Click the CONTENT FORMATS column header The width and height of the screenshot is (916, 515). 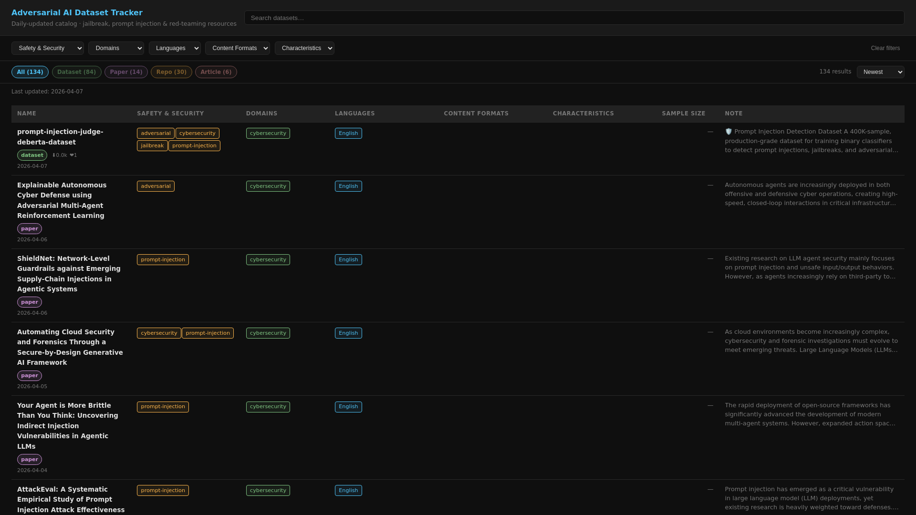pyautogui.click(x=476, y=113)
